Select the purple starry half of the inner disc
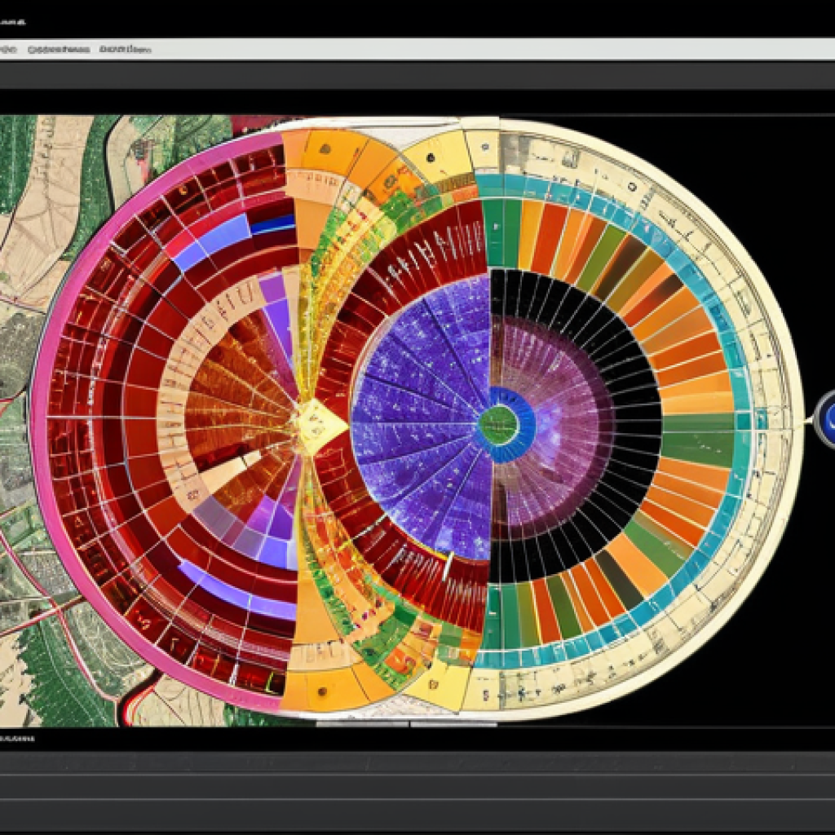Screen dimensions: 835x835 (x=421, y=418)
